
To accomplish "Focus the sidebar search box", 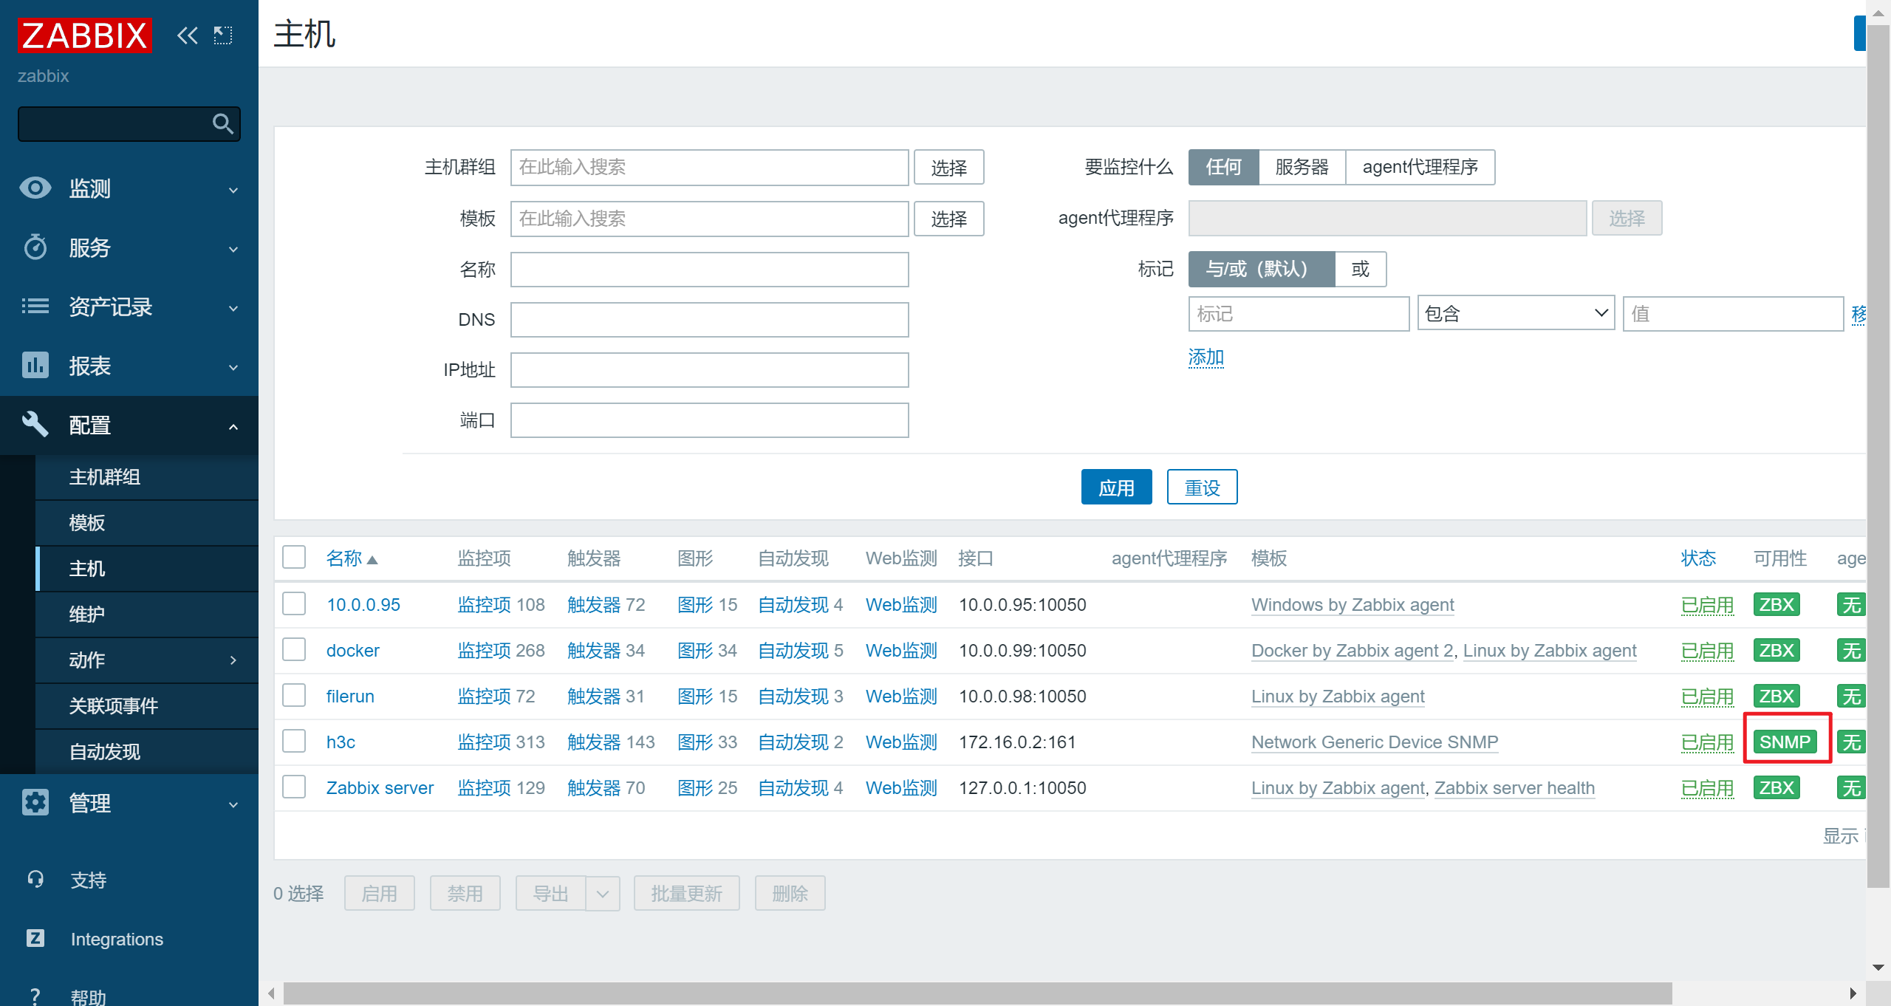I will coord(129,123).
